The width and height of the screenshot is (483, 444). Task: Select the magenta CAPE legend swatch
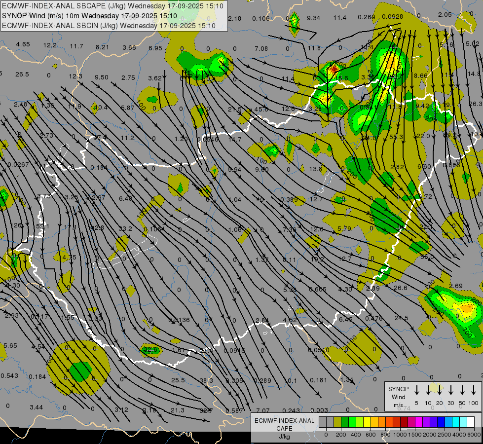419,422
